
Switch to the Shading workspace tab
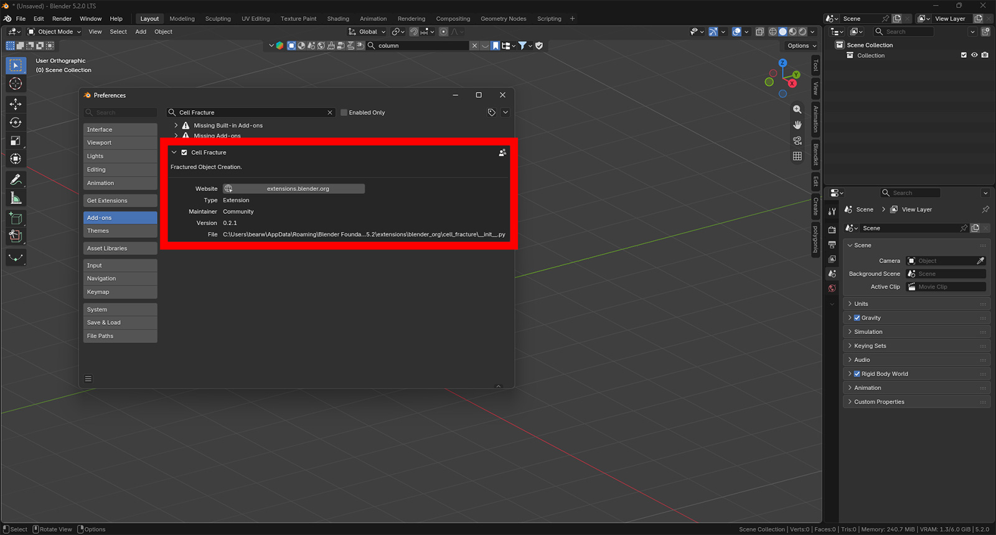coord(338,19)
